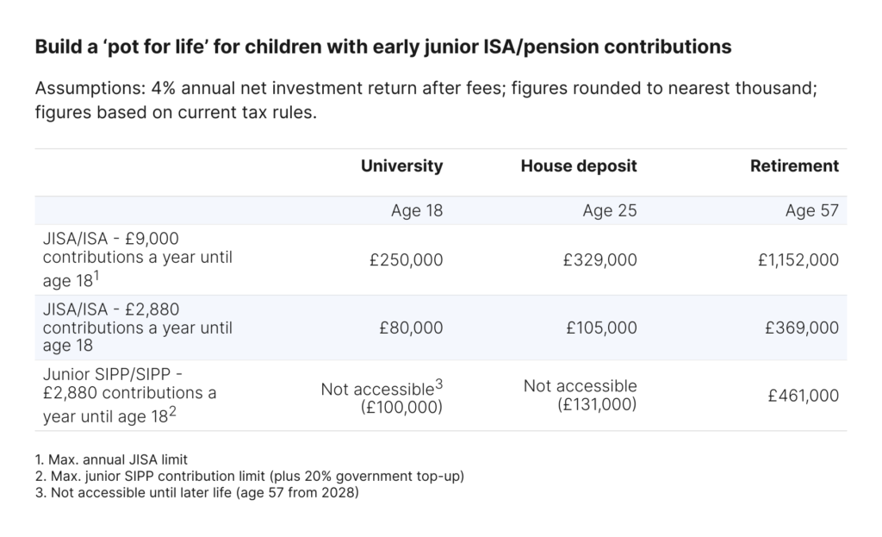Select the Age 25 cell
The image size is (882, 537).
point(610,210)
